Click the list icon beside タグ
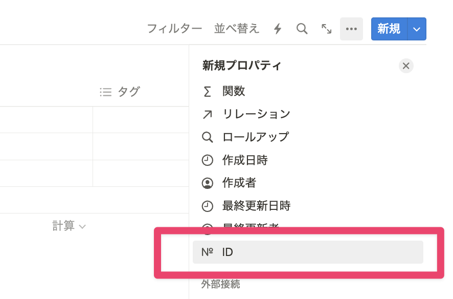This screenshot has height=299, width=453. point(105,92)
